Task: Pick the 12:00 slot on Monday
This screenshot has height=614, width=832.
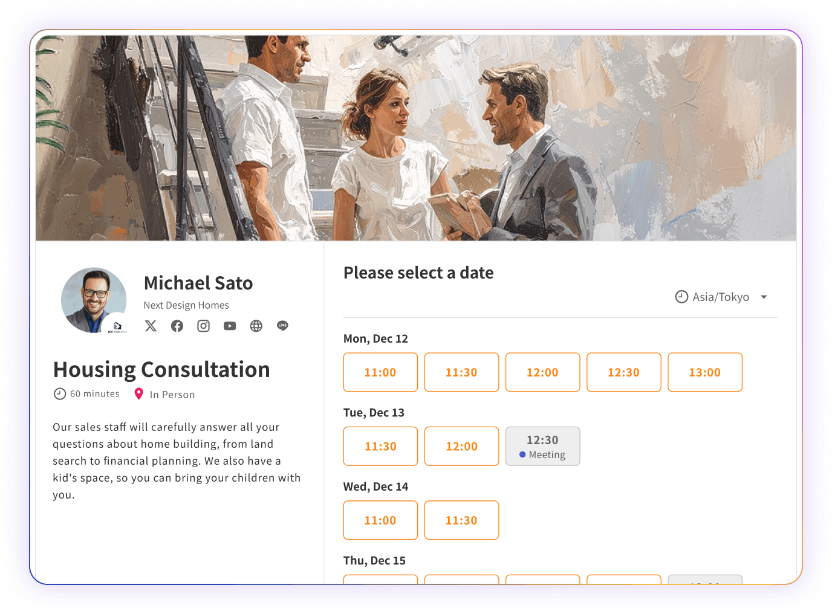Action: coord(542,372)
